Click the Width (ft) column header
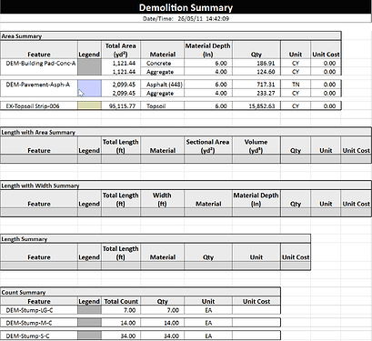The height and width of the screenshot is (341, 372). (162, 199)
